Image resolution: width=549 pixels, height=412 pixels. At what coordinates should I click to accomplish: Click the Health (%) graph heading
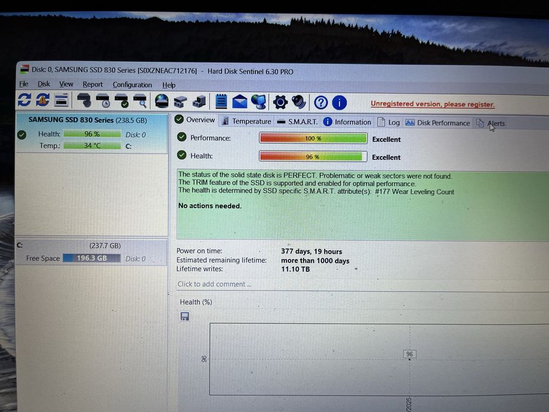tap(196, 302)
